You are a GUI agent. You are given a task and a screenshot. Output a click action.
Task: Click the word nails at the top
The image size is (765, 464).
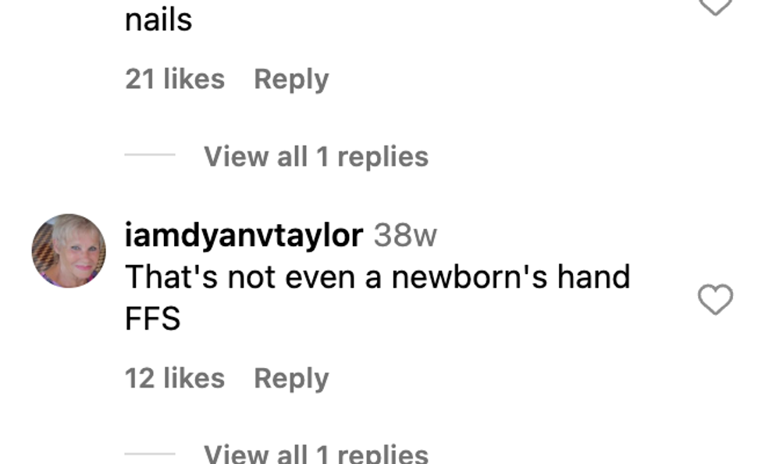158,20
